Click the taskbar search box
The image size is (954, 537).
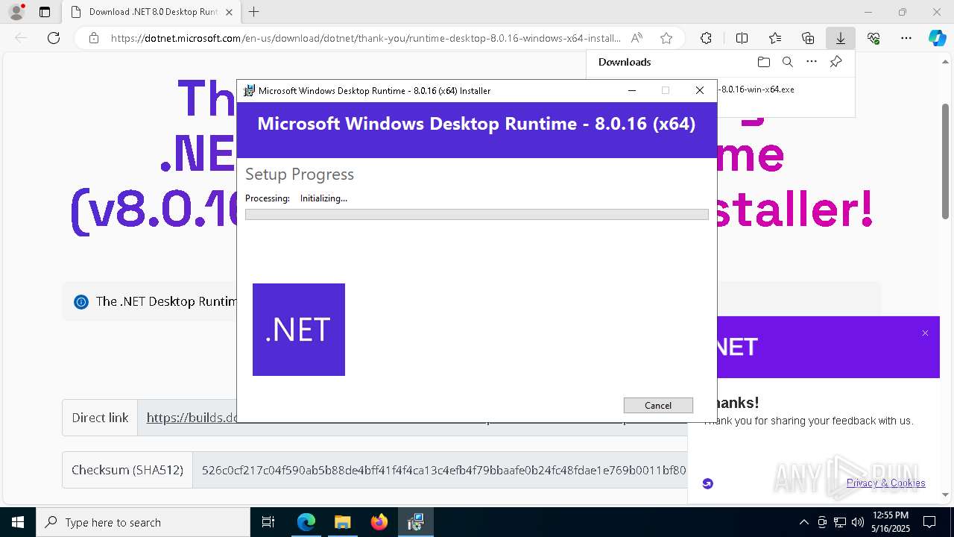click(x=143, y=522)
